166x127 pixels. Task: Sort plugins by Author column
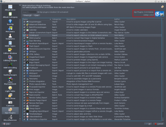click(x=117, y=19)
